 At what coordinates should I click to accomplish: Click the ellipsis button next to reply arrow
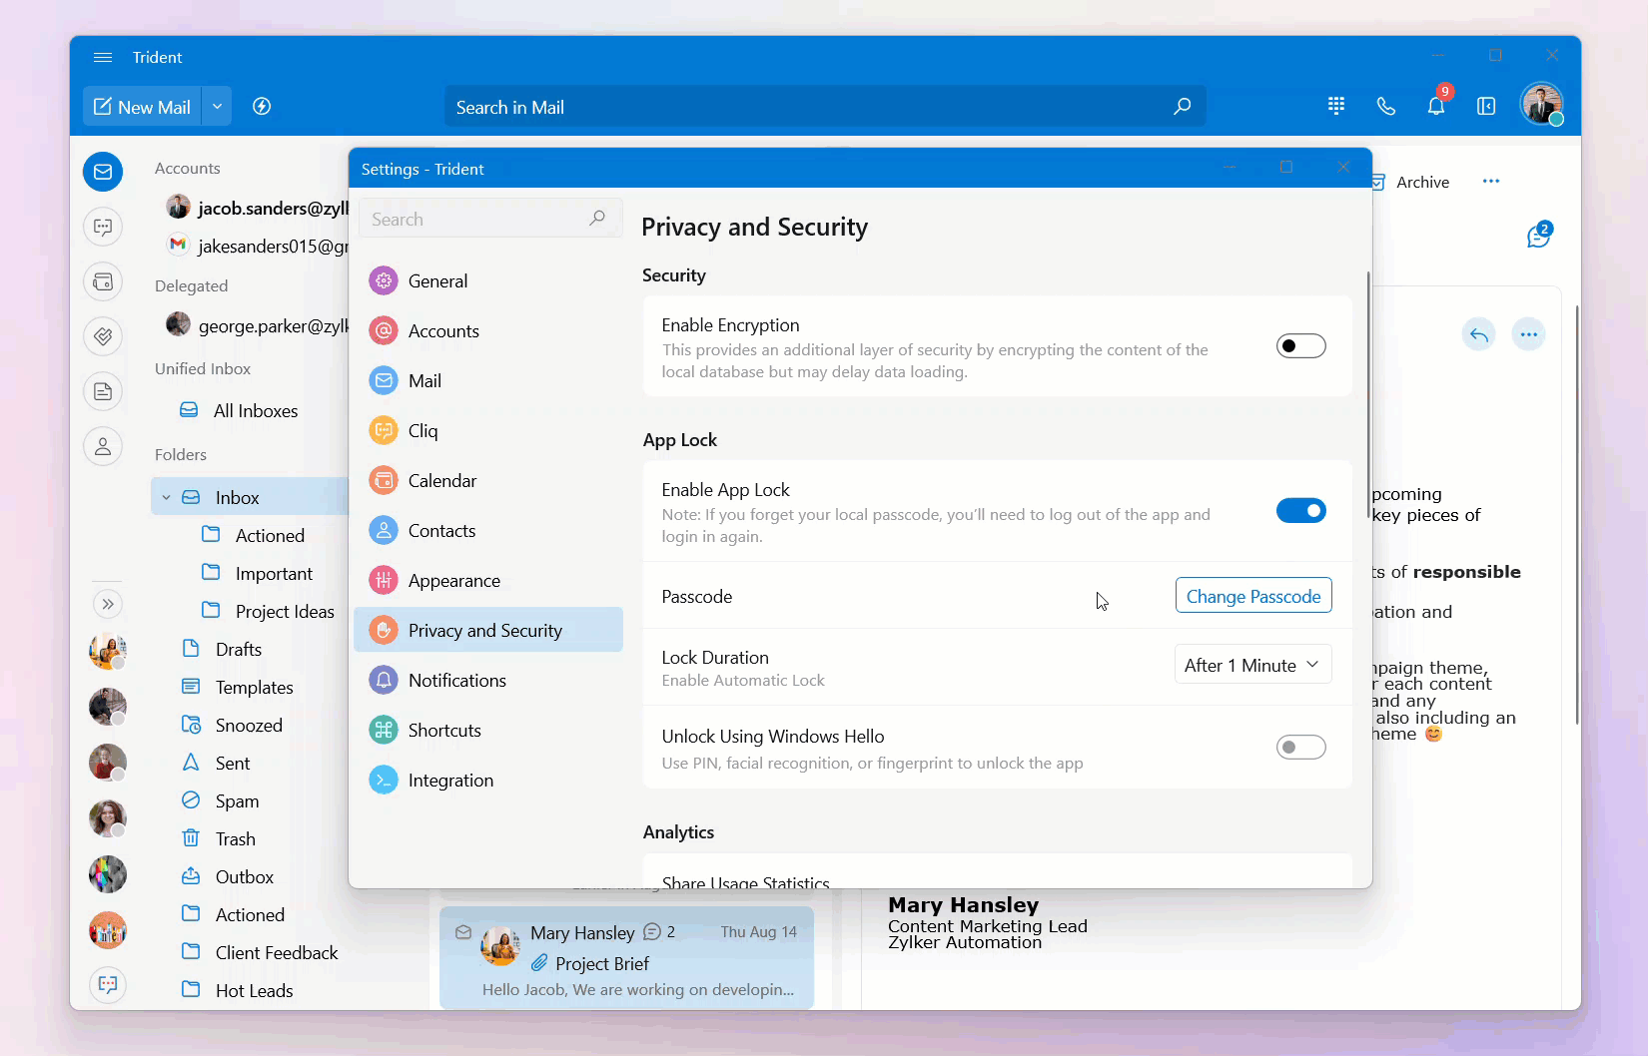1529,334
